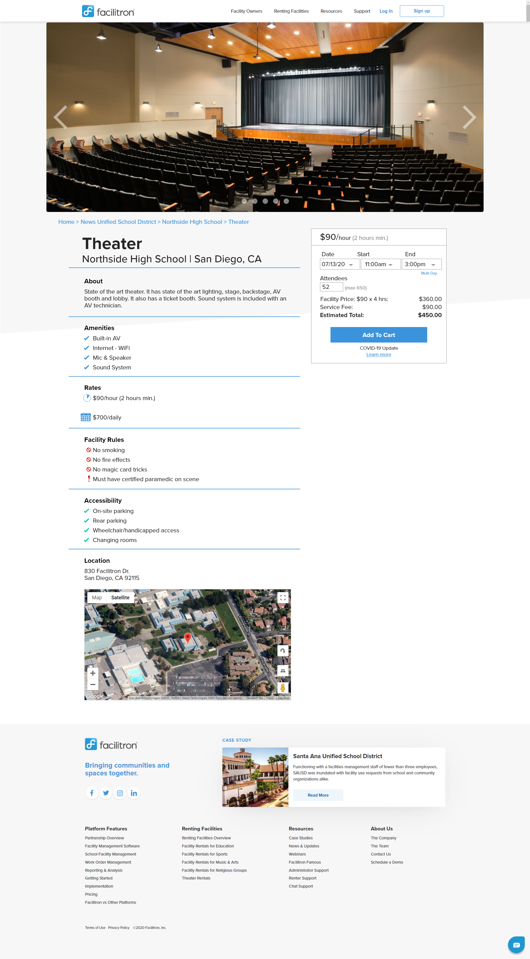Click the footer Facilitron logo

point(111,745)
